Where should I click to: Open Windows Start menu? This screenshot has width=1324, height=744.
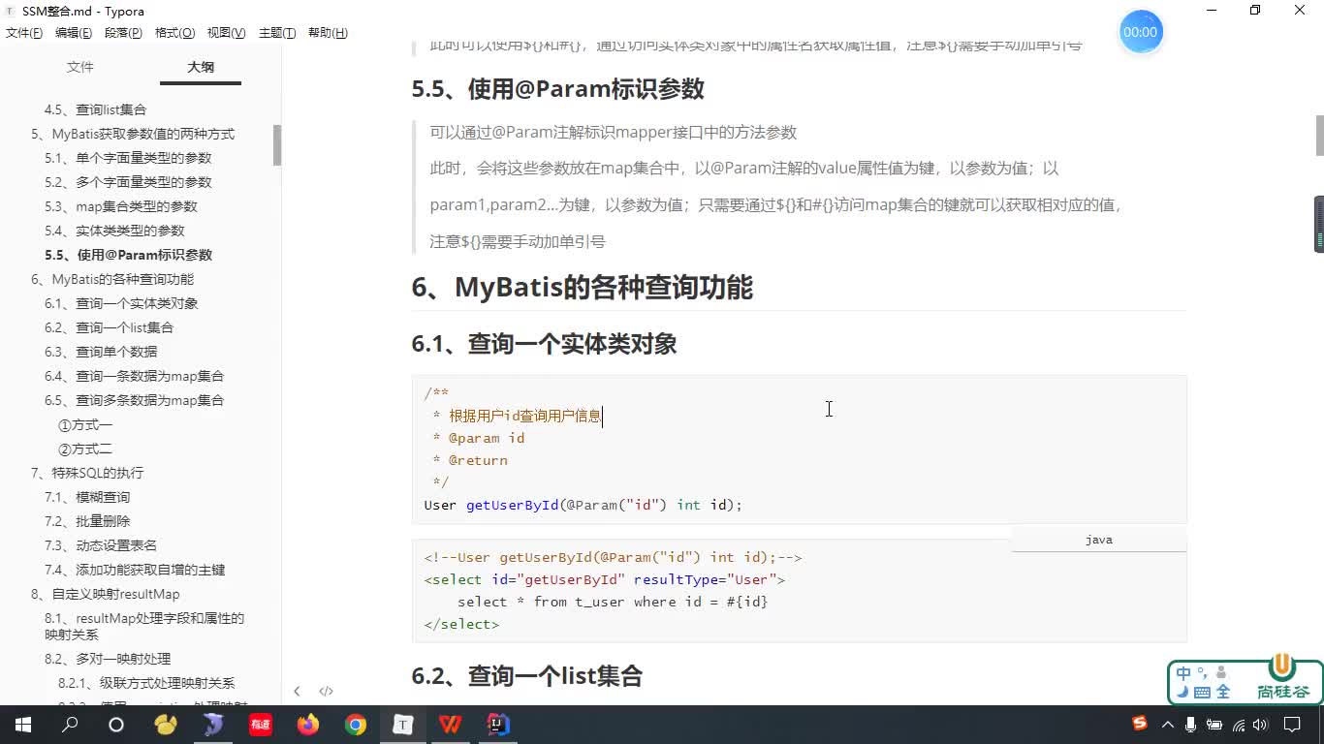pyautogui.click(x=23, y=725)
